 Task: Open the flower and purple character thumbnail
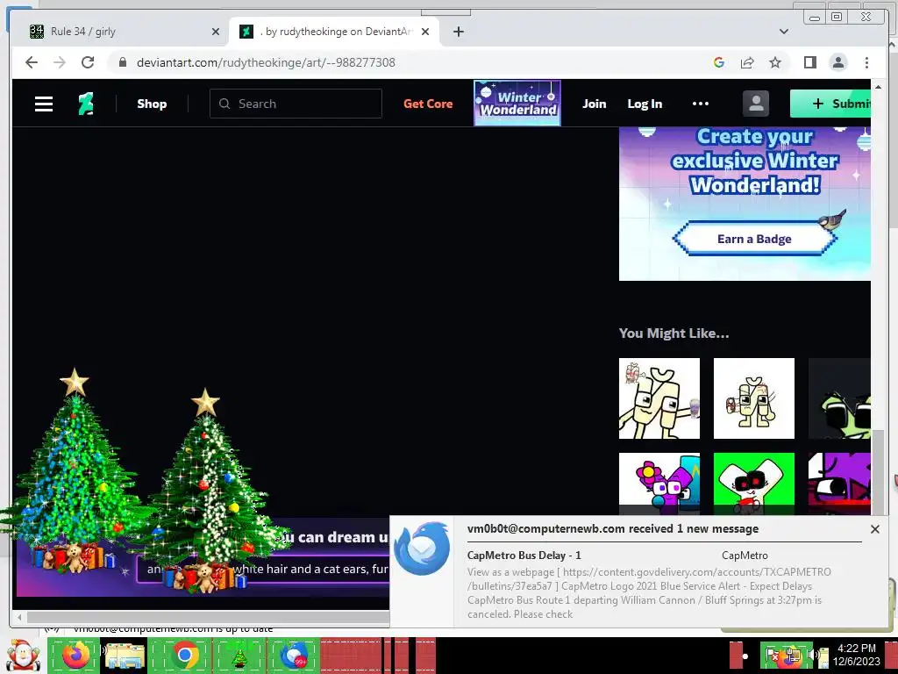(659, 484)
